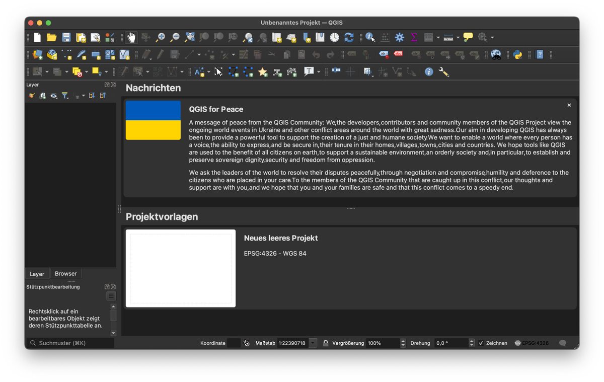Open the Style Manager icon
604x382 pixels.
[x=110, y=37]
